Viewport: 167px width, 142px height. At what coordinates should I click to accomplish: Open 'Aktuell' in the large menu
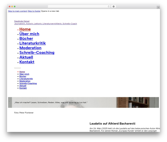[26, 57]
